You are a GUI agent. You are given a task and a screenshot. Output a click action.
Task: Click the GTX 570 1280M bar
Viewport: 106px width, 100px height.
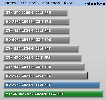[x=35, y=12]
